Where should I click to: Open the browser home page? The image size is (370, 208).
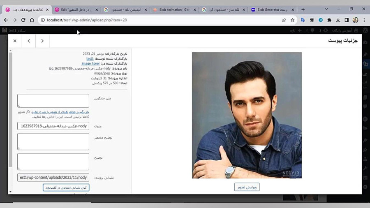[x=32, y=20]
